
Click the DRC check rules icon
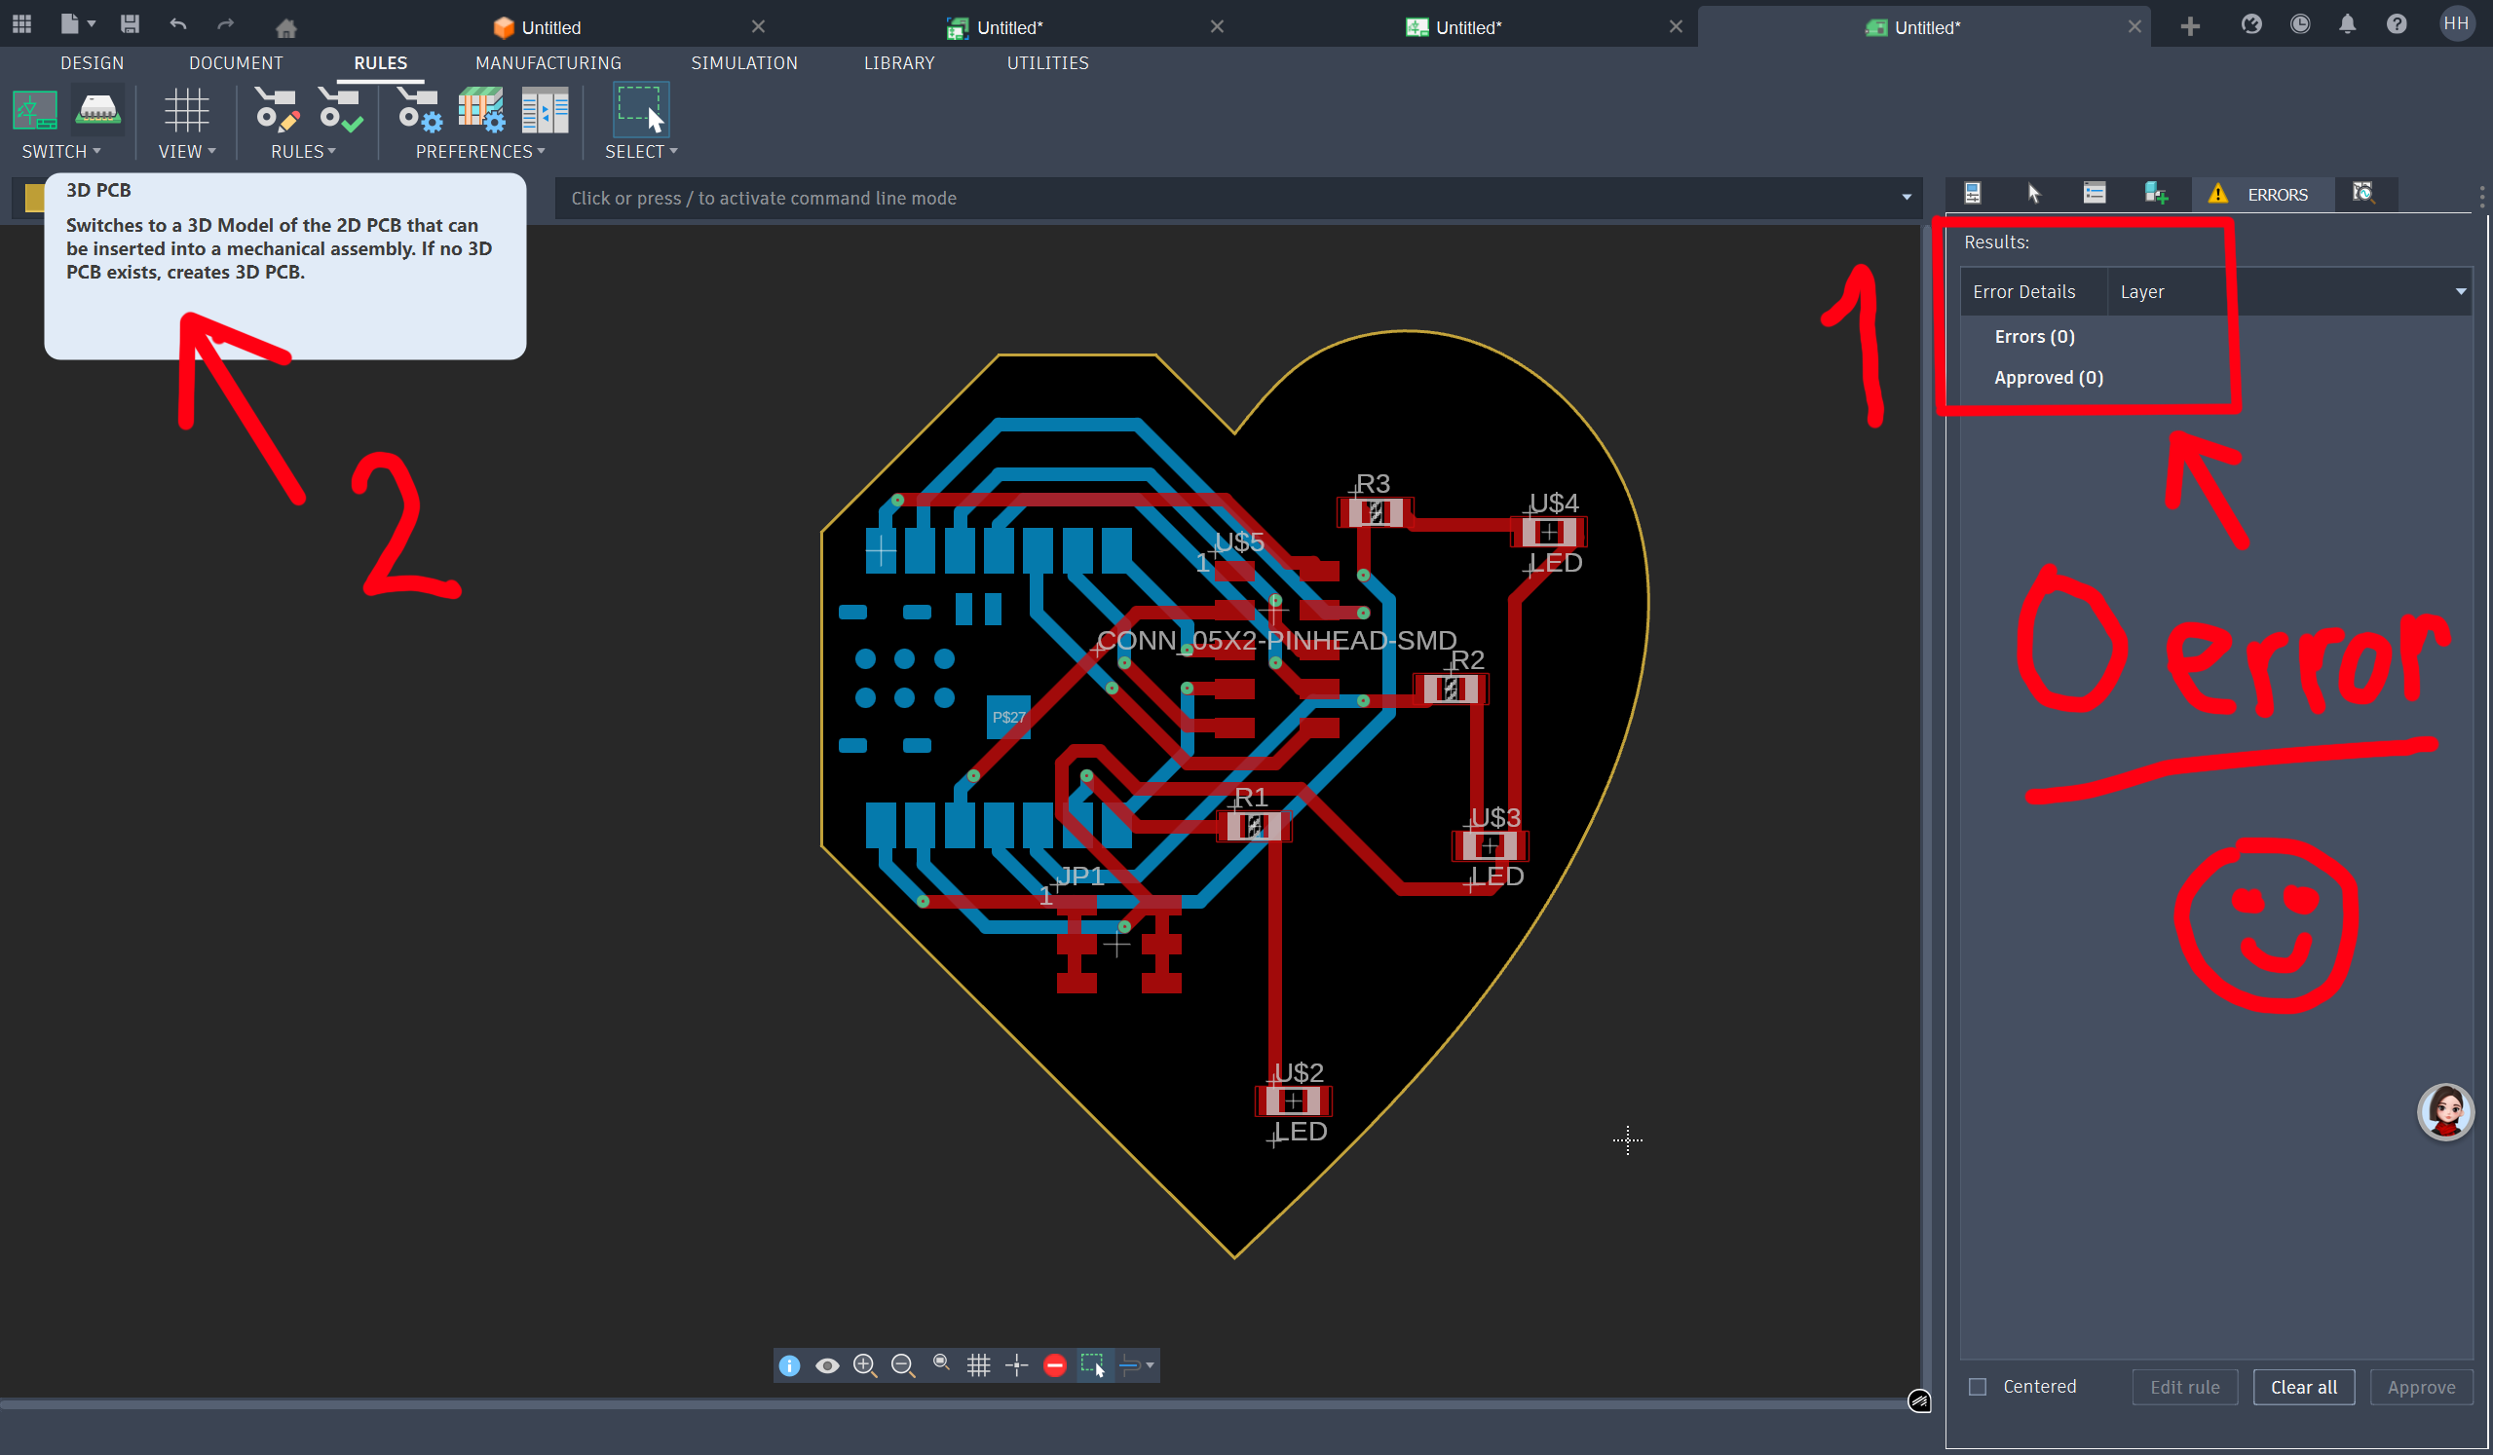coord(340,110)
